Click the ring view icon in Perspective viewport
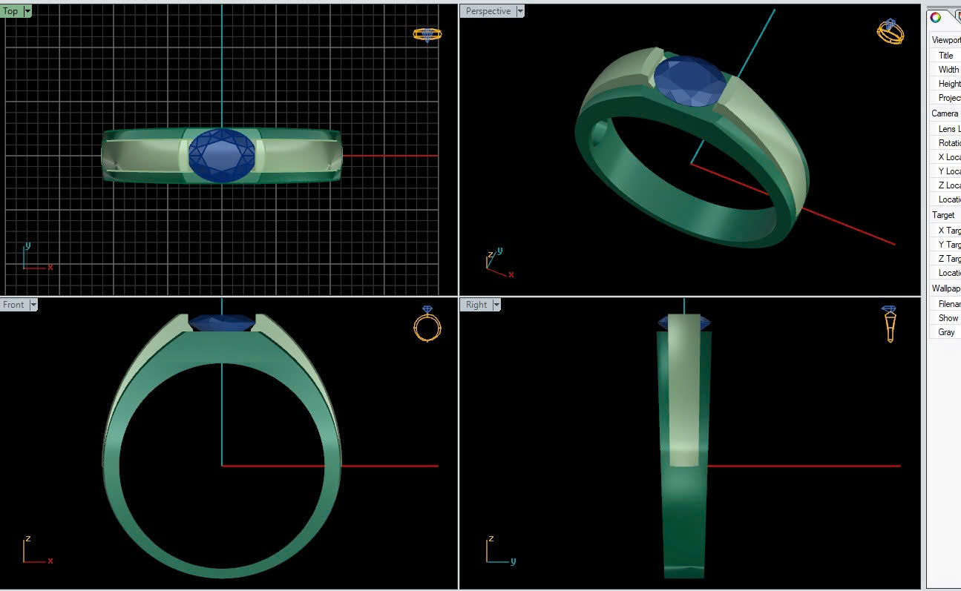The width and height of the screenshot is (961, 591). (x=890, y=31)
